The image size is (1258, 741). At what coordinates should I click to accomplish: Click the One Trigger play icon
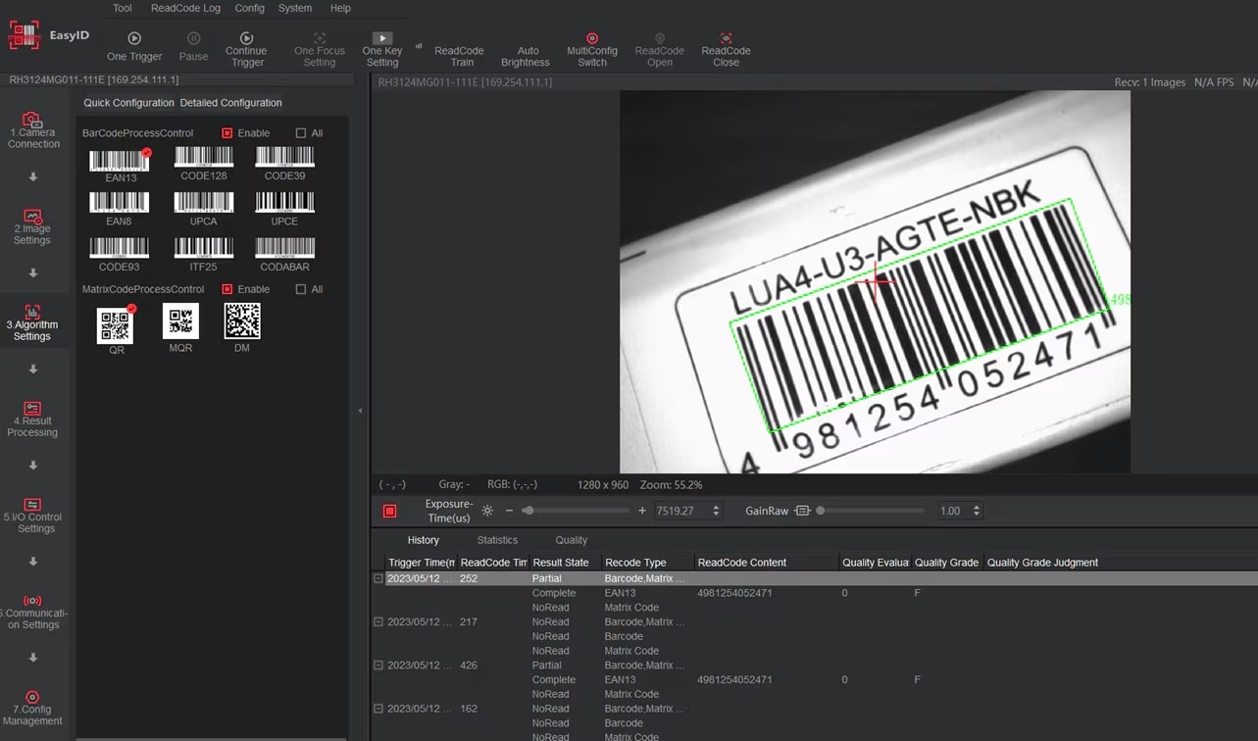(134, 38)
